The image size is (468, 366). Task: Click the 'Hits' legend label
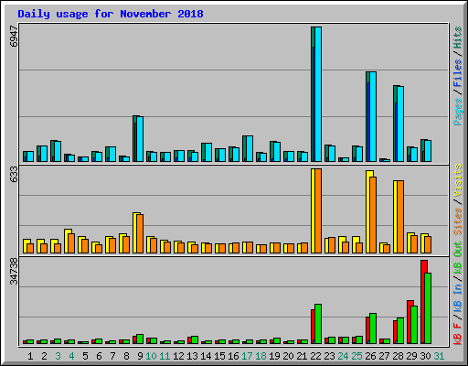[457, 38]
